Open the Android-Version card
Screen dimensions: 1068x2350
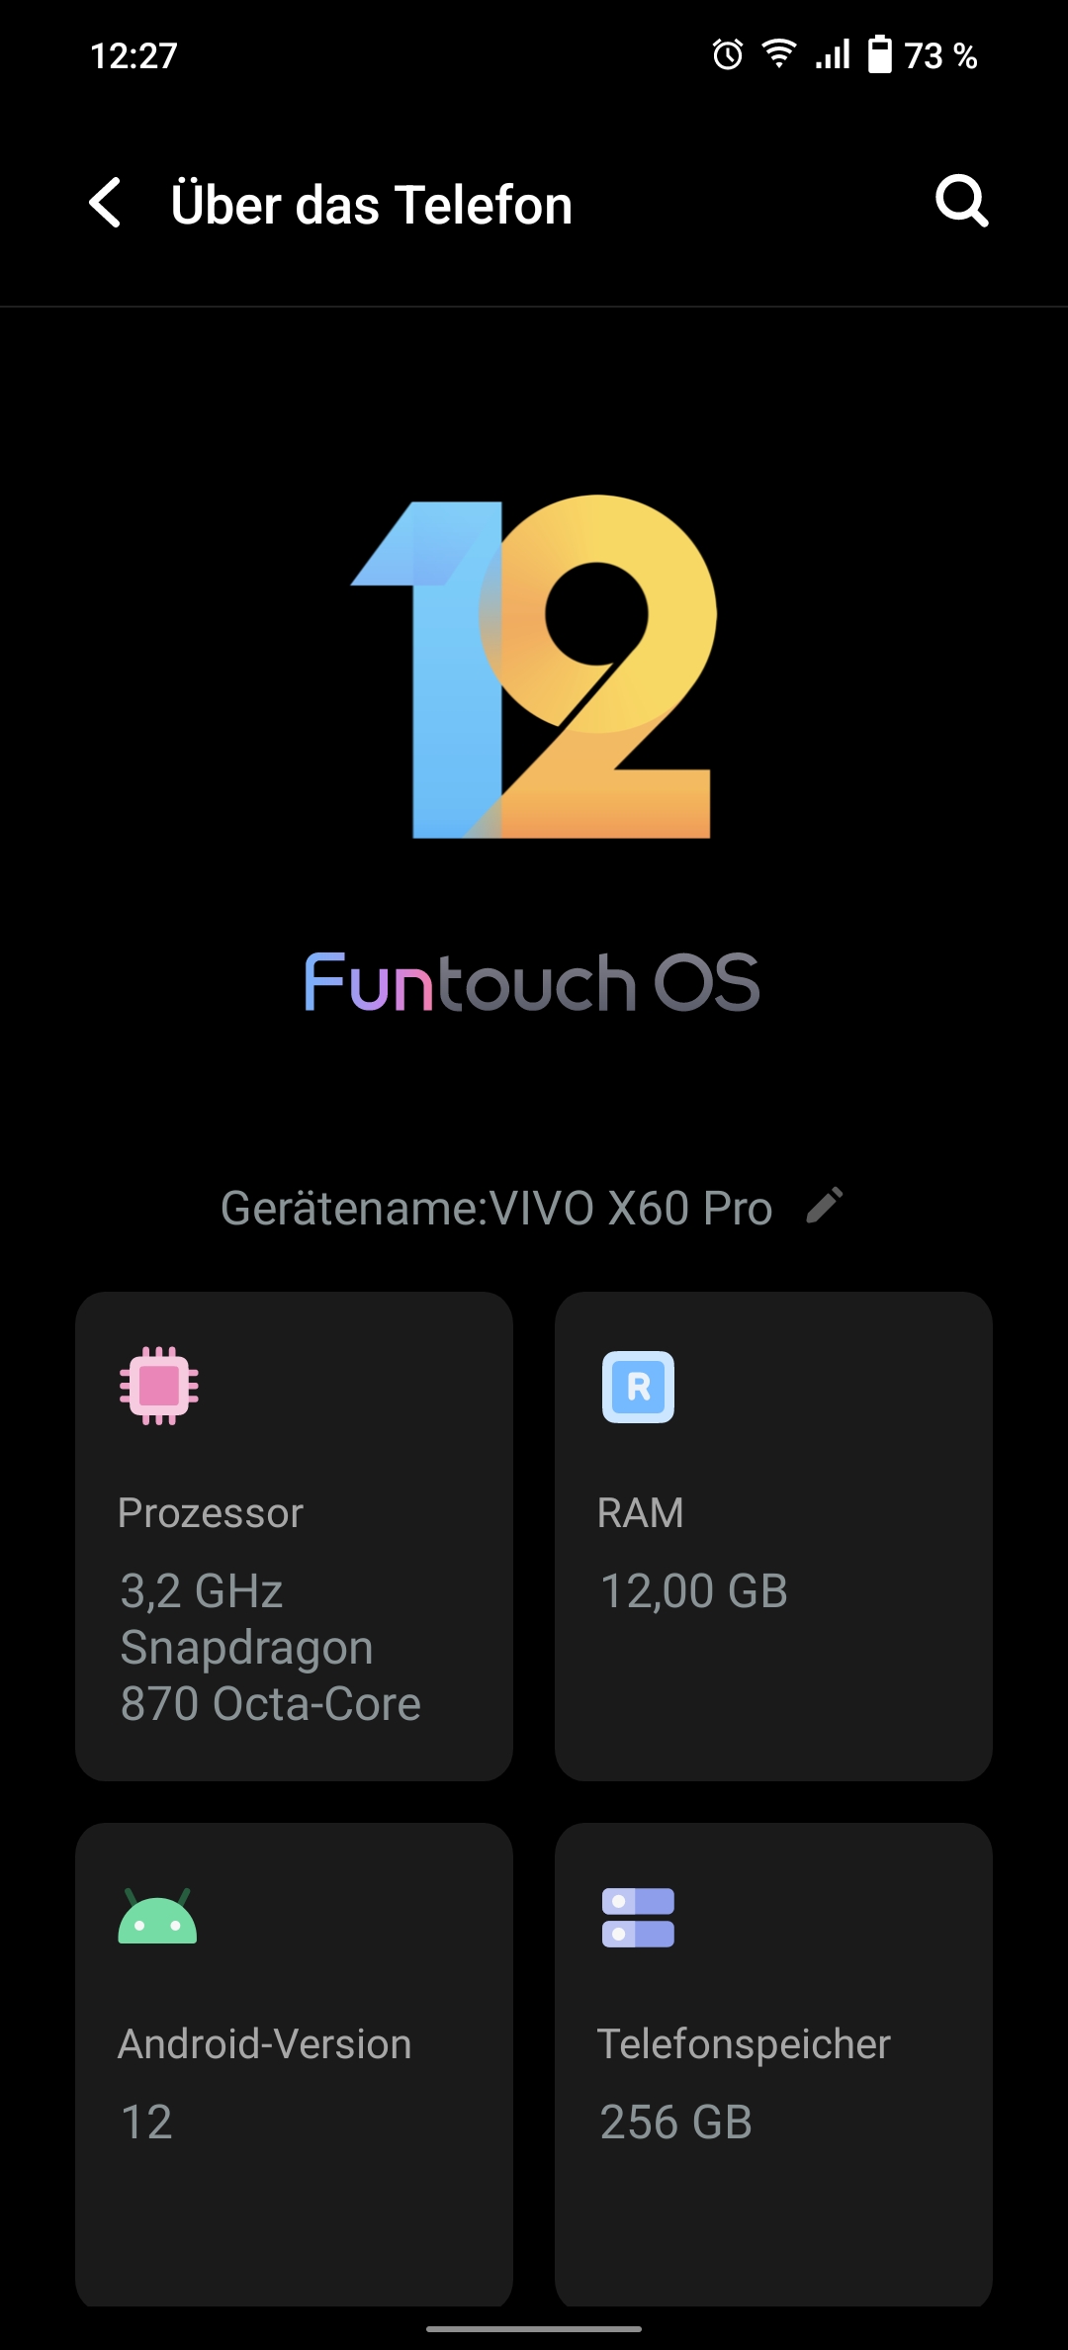(x=294, y=2065)
